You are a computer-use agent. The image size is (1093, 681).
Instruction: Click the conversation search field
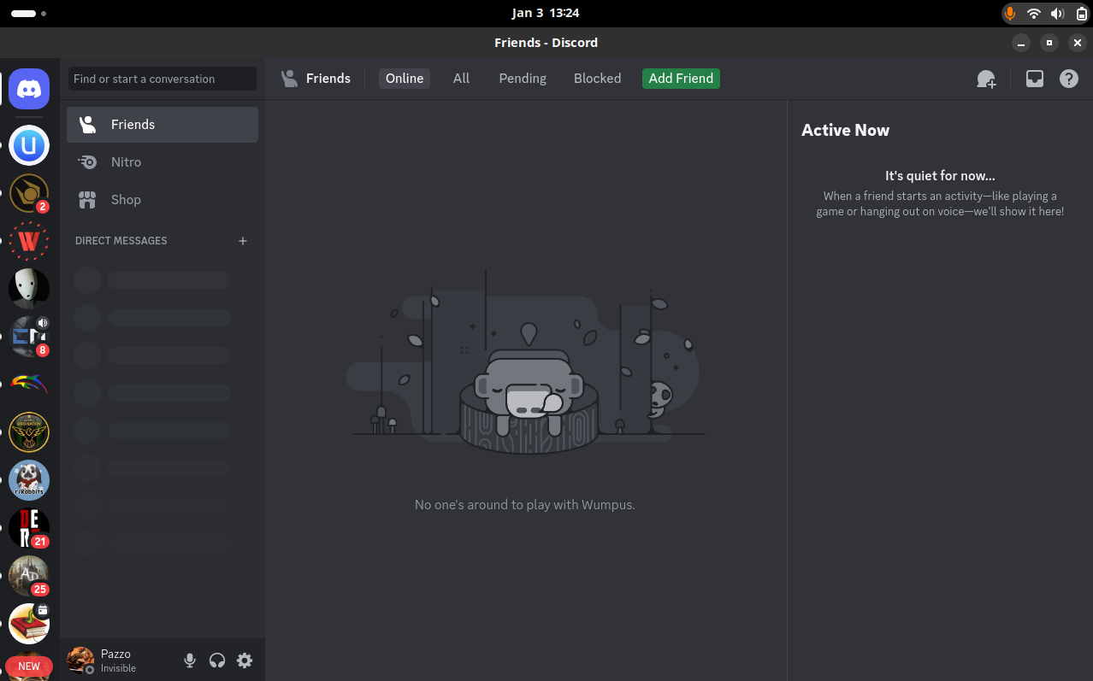[162, 79]
